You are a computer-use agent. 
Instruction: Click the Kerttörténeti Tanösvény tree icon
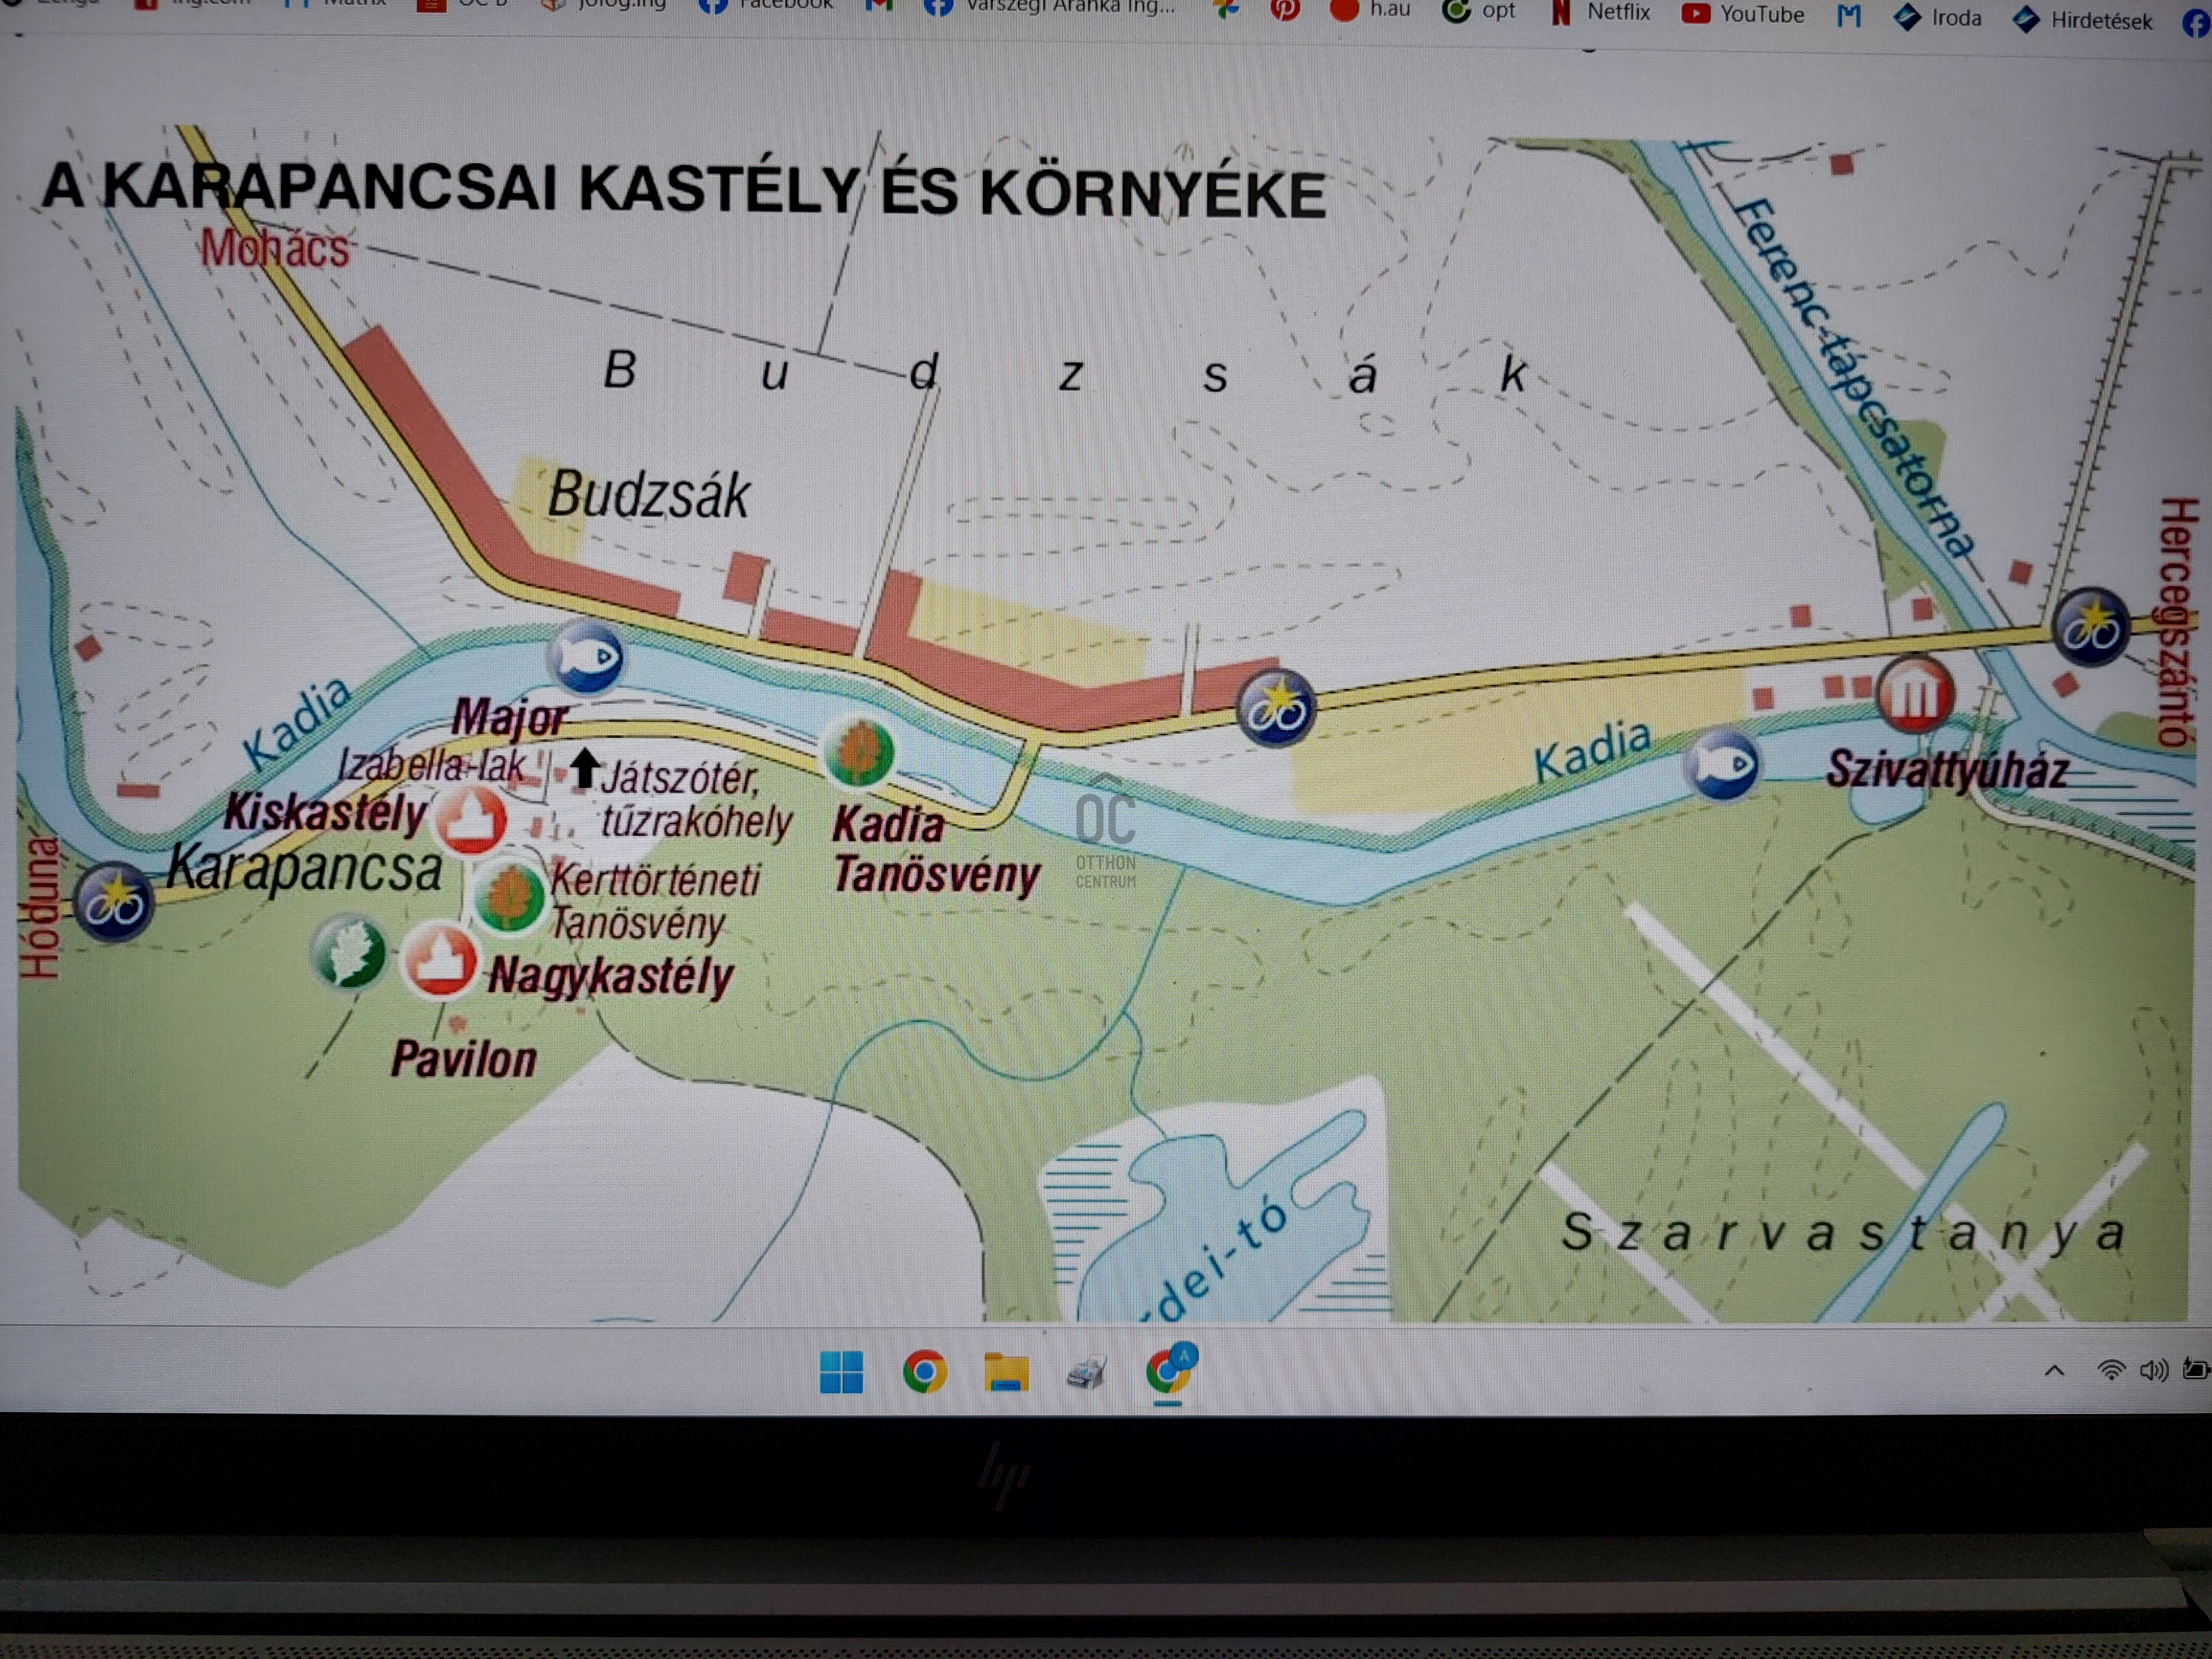[x=509, y=897]
